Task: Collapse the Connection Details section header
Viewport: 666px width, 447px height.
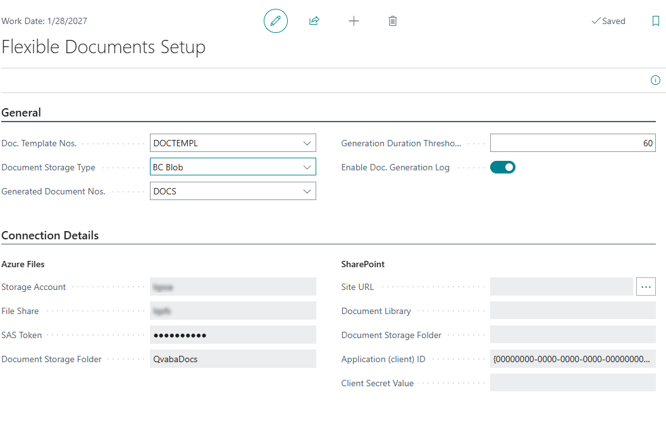Action: (x=50, y=236)
